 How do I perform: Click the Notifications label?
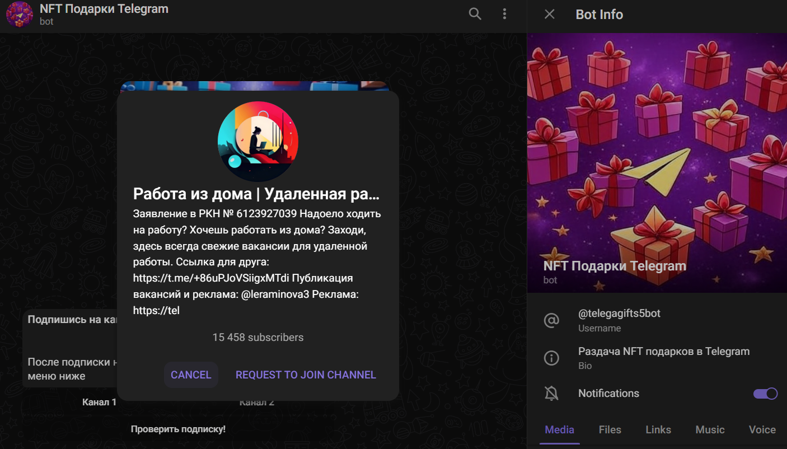pyautogui.click(x=608, y=394)
